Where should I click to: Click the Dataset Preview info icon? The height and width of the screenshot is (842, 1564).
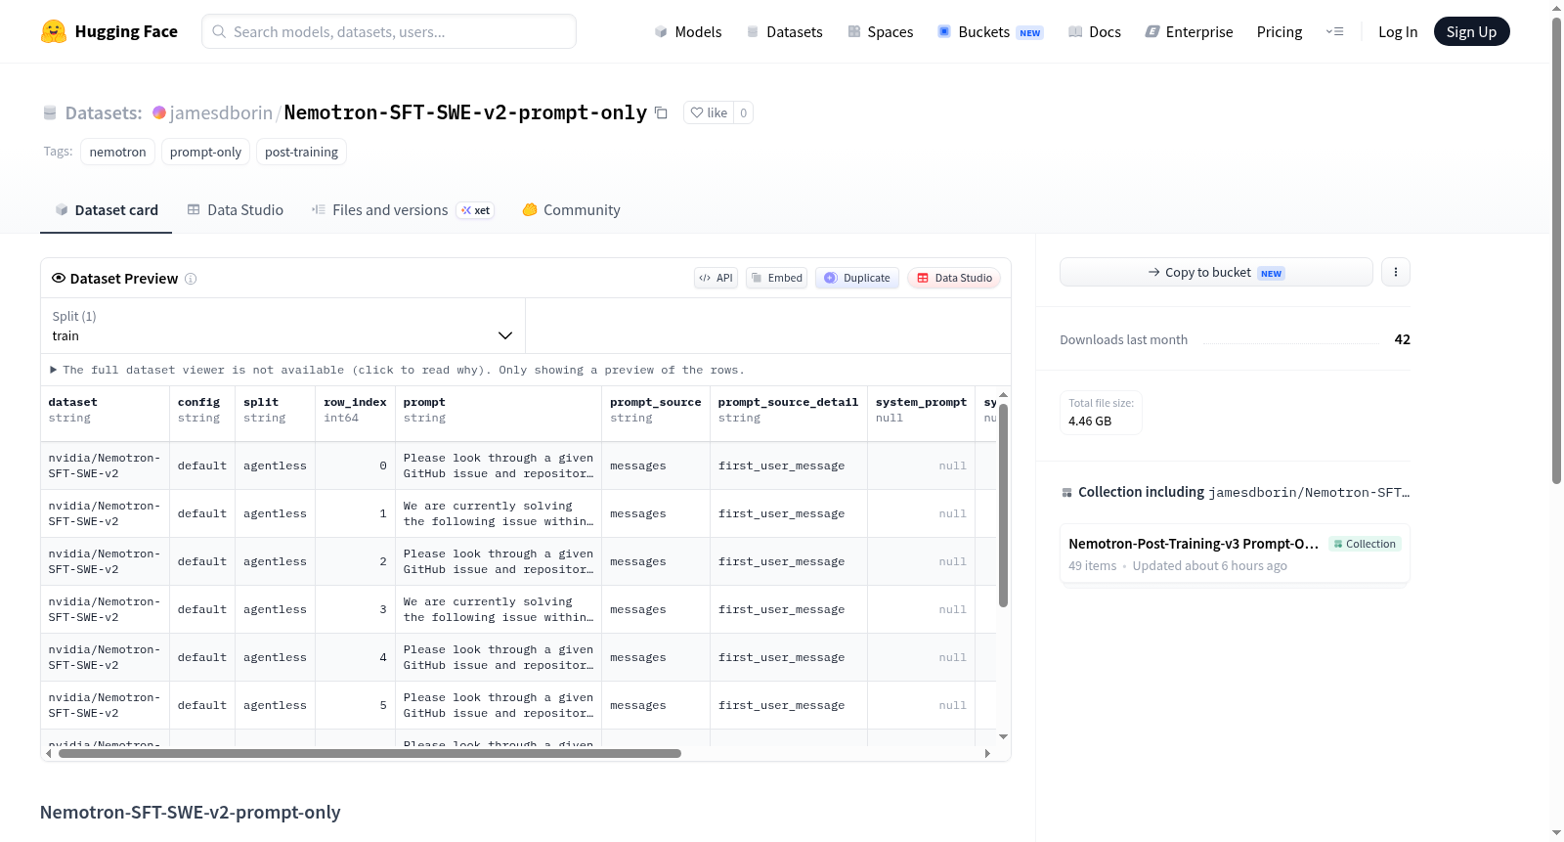pos(191,279)
